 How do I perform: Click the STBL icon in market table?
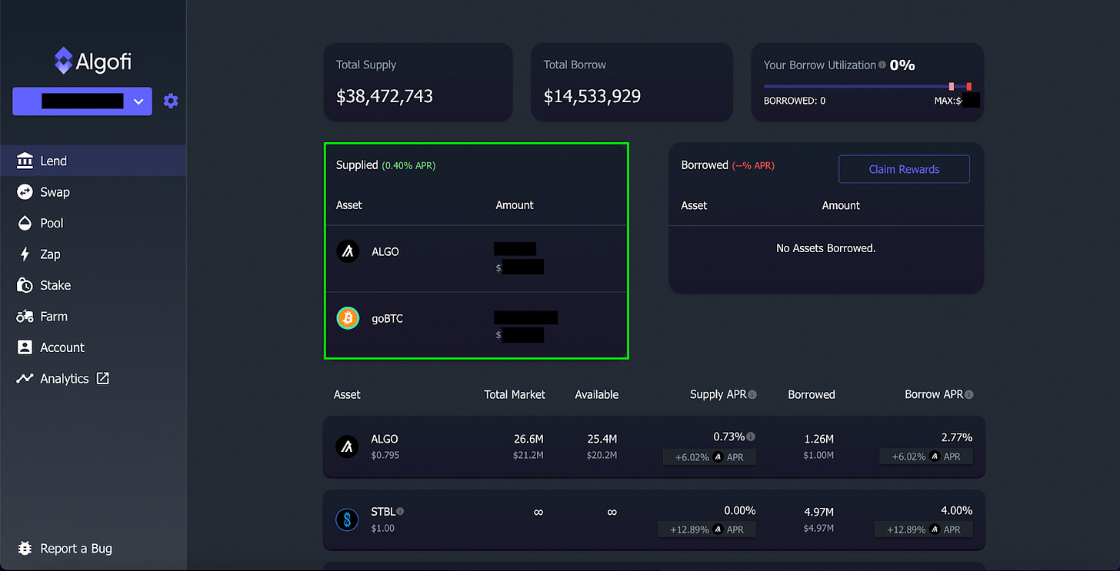coord(348,520)
